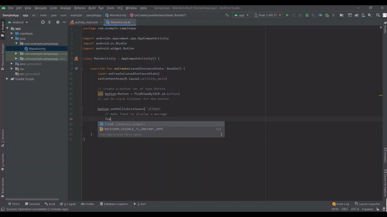Click Select Opened File target icon
387x217 pixels.
click(x=43, y=22)
